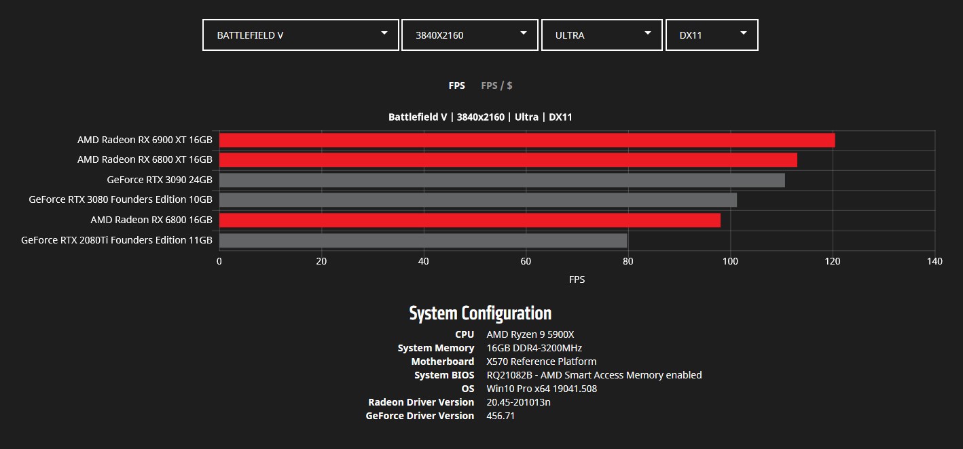This screenshot has height=449, width=963.
Task: Click the AMD Radeon RX 6900 XT 16GB label
Action: coord(145,140)
